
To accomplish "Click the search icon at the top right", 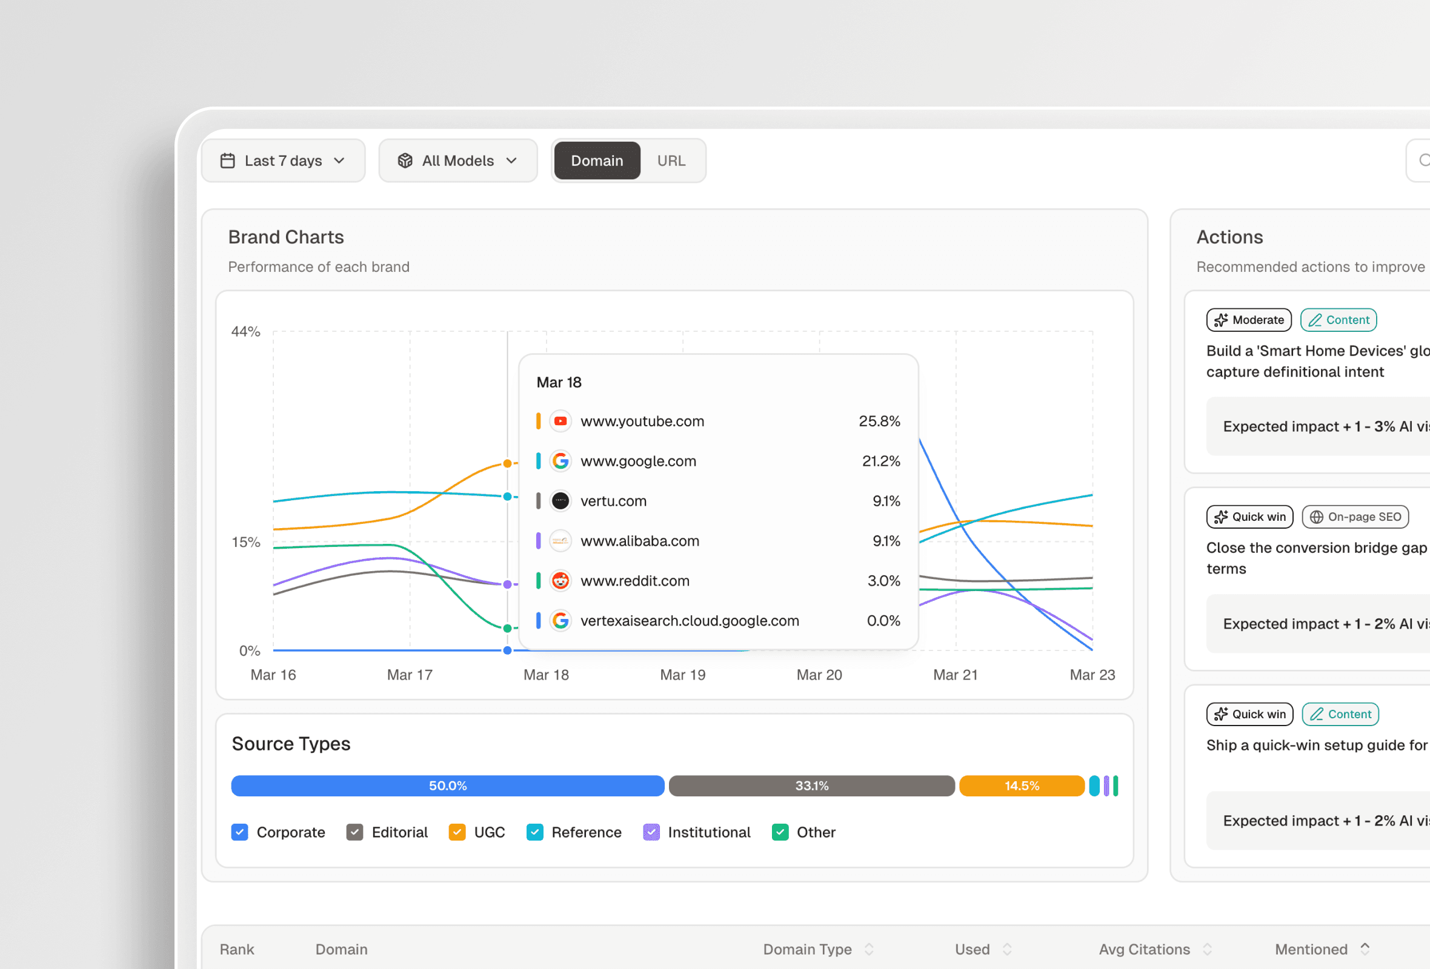I will click(1425, 160).
